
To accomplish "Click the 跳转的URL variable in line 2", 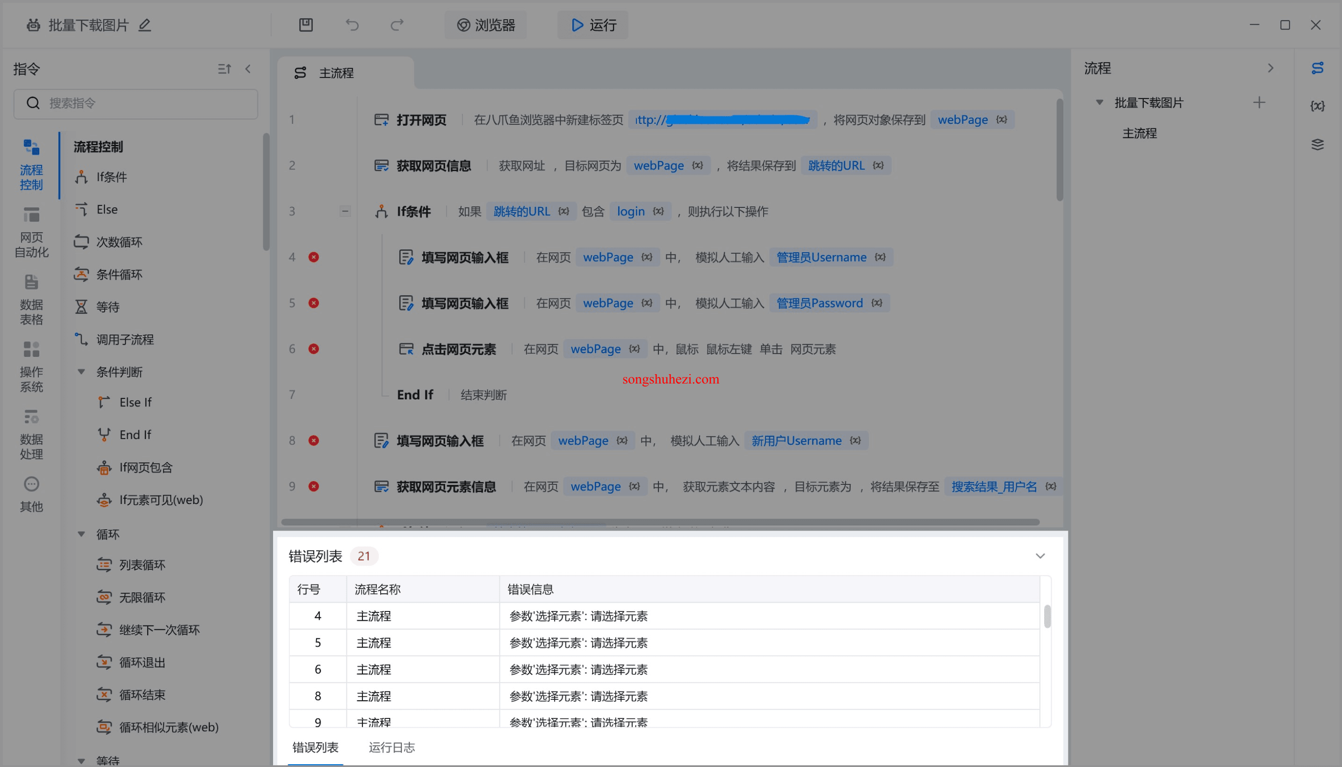I will 845,165.
